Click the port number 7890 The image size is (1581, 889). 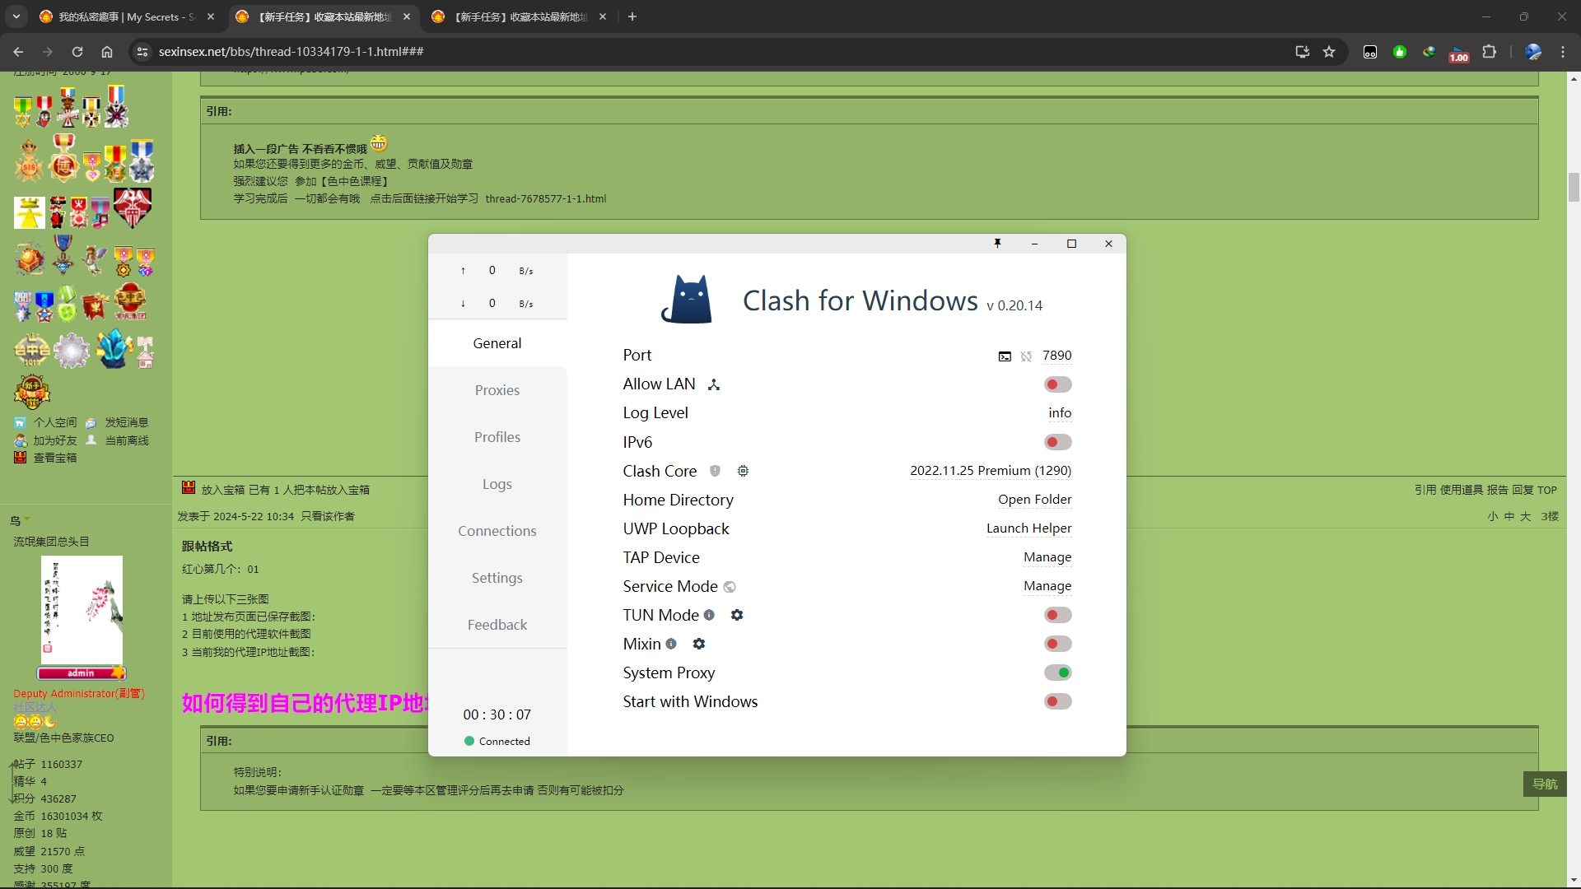1056,356
